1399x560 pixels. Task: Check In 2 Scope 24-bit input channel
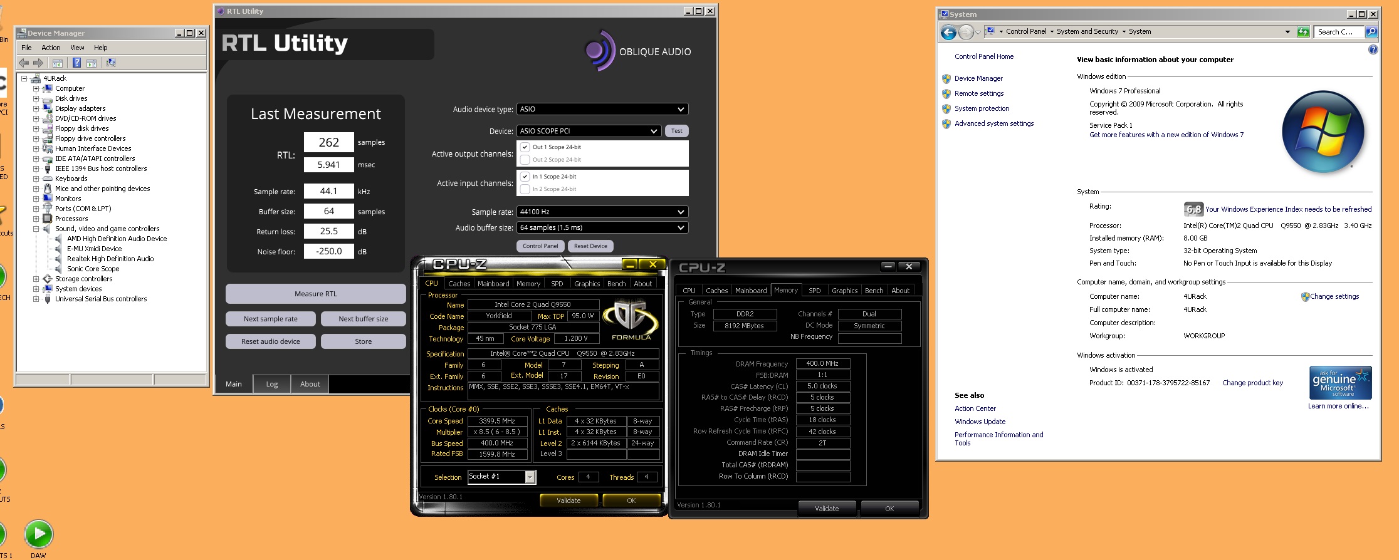pyautogui.click(x=525, y=189)
